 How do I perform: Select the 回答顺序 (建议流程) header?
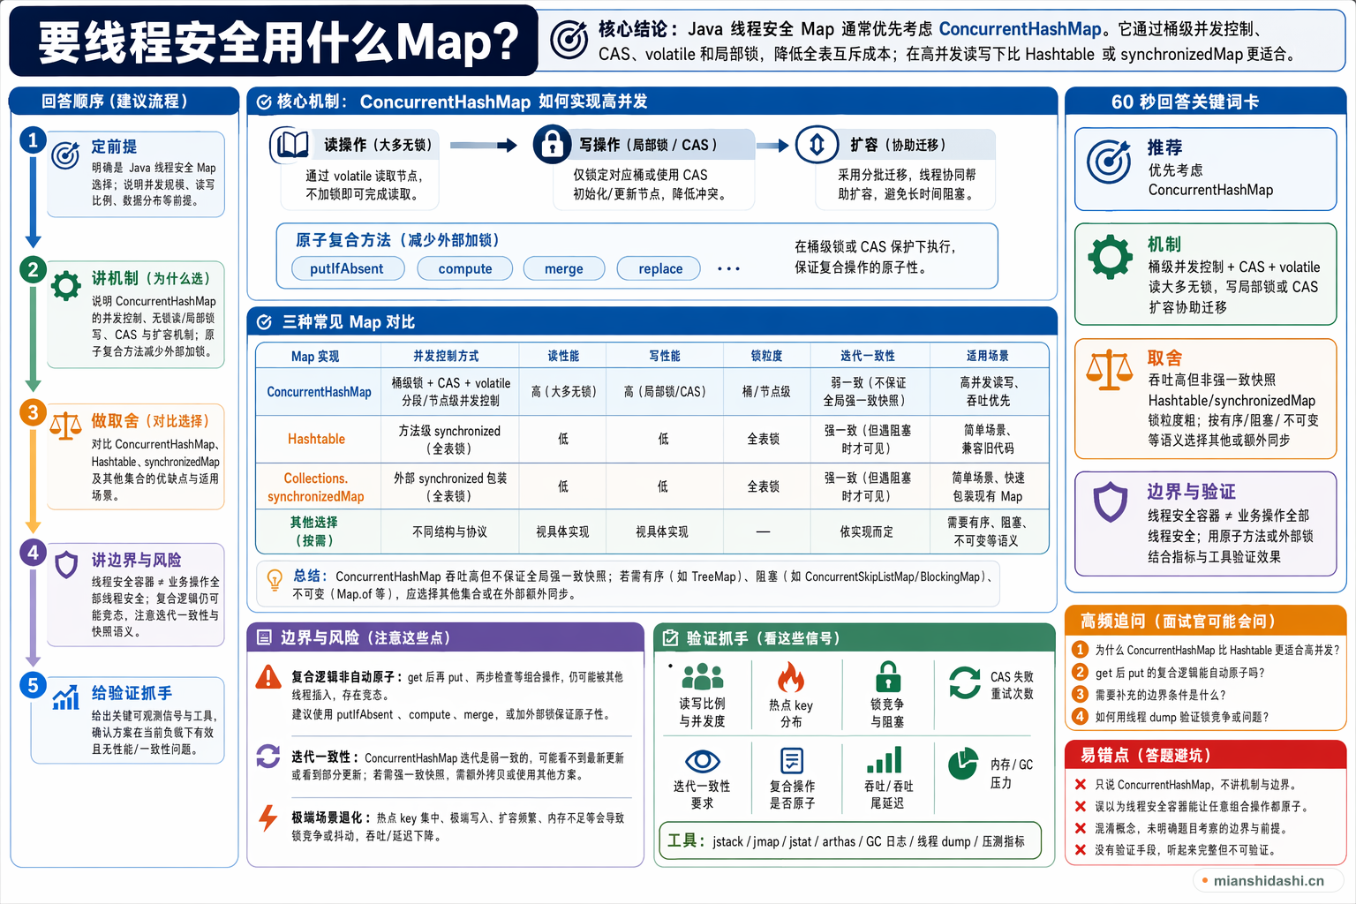(x=124, y=101)
